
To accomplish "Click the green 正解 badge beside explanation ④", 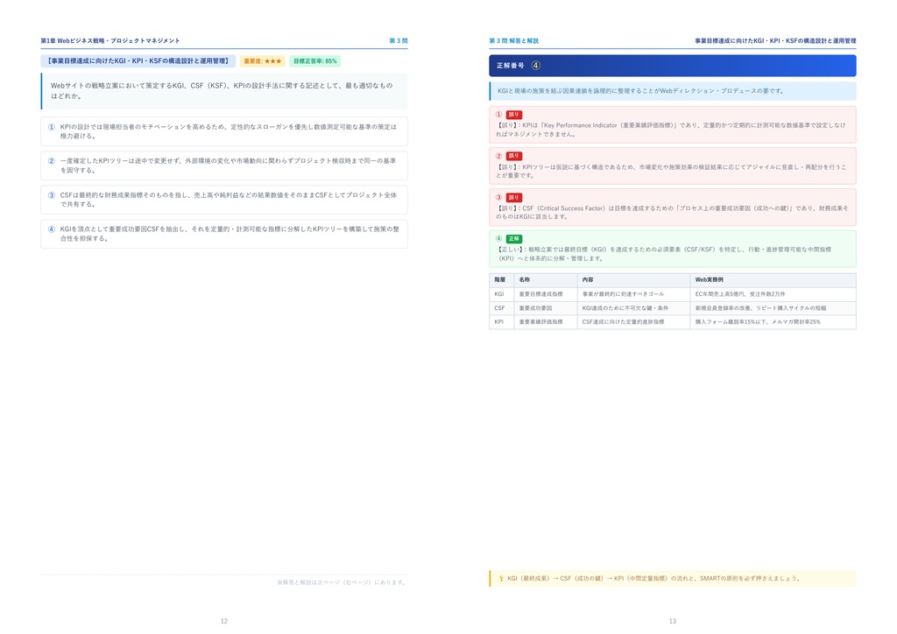I will [513, 238].
